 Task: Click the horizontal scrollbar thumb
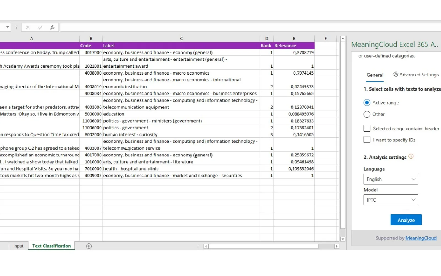tap(263, 246)
